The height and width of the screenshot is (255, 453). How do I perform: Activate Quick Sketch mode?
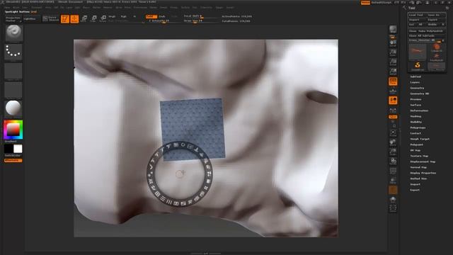[x=50, y=19]
